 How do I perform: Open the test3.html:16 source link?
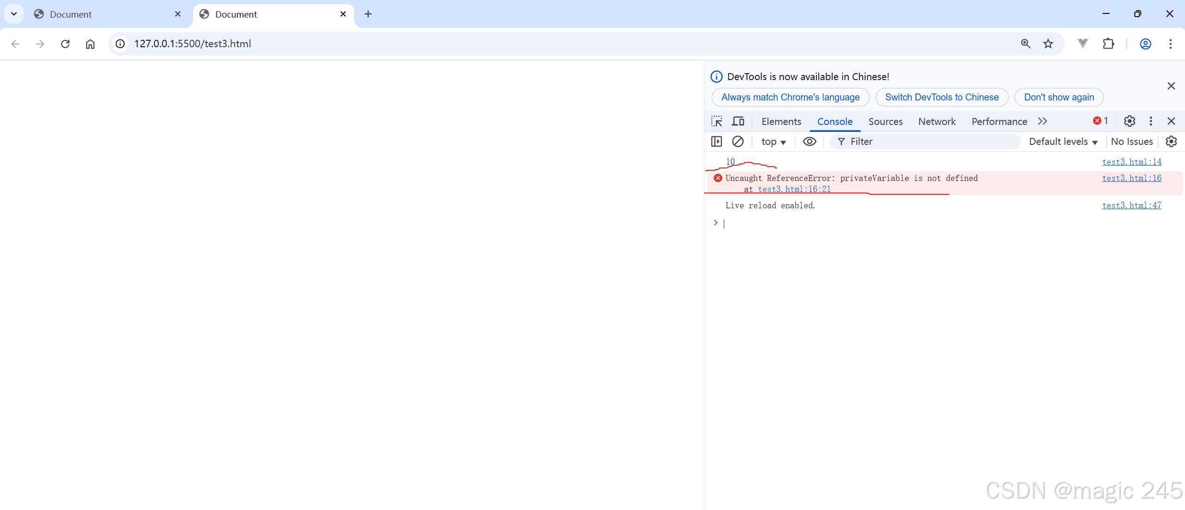pyautogui.click(x=1131, y=178)
